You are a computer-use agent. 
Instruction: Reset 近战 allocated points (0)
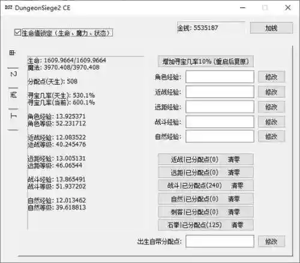(x=206, y=159)
